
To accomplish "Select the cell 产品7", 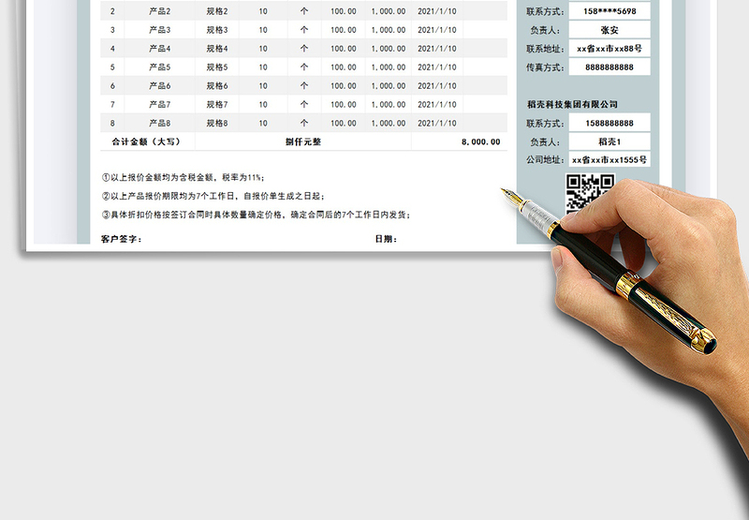I will 159,104.
